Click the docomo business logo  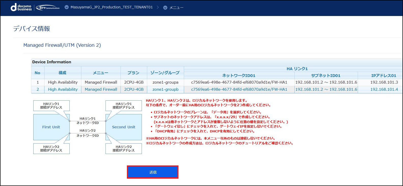21,7
